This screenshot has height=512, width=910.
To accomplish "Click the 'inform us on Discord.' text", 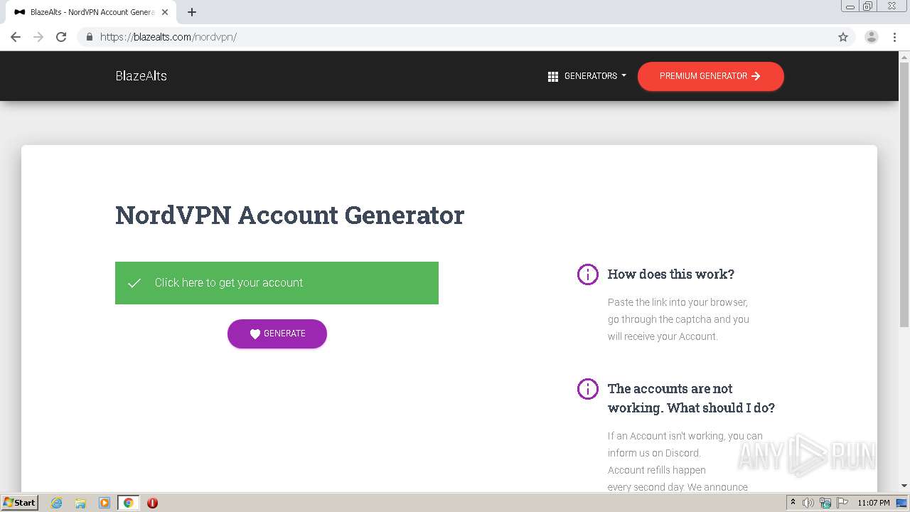I will pyautogui.click(x=654, y=453).
